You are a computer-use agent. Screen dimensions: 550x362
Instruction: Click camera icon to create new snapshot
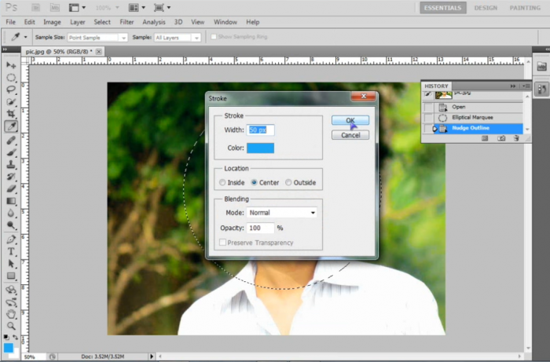click(x=501, y=138)
